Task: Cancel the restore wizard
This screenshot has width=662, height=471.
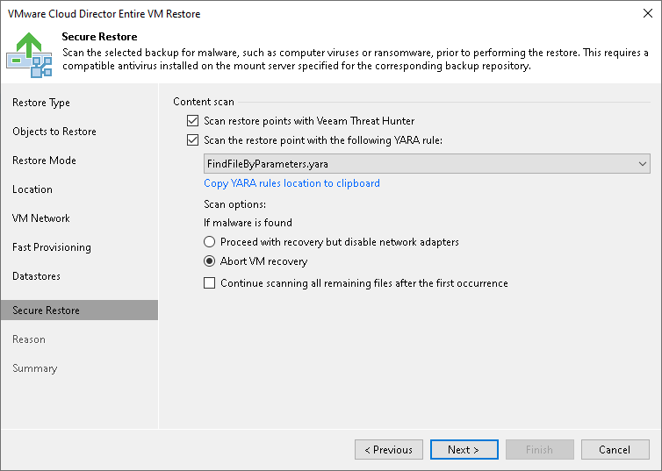Action: tap(615, 449)
